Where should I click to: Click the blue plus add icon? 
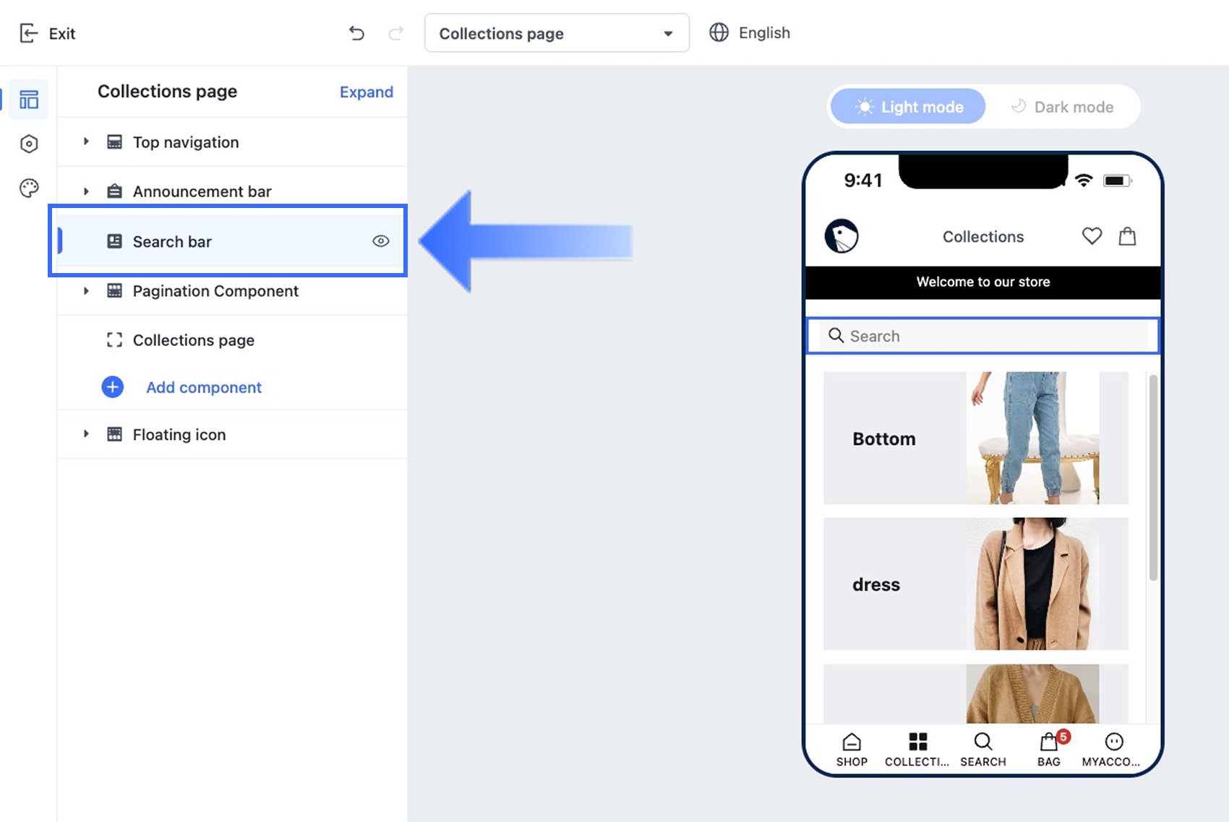[113, 387]
